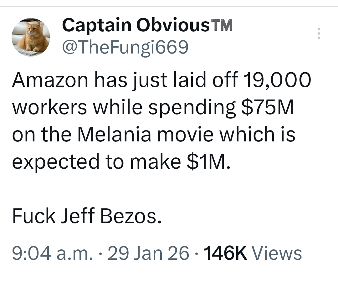Click the word Amazon in the tweet

50,80
